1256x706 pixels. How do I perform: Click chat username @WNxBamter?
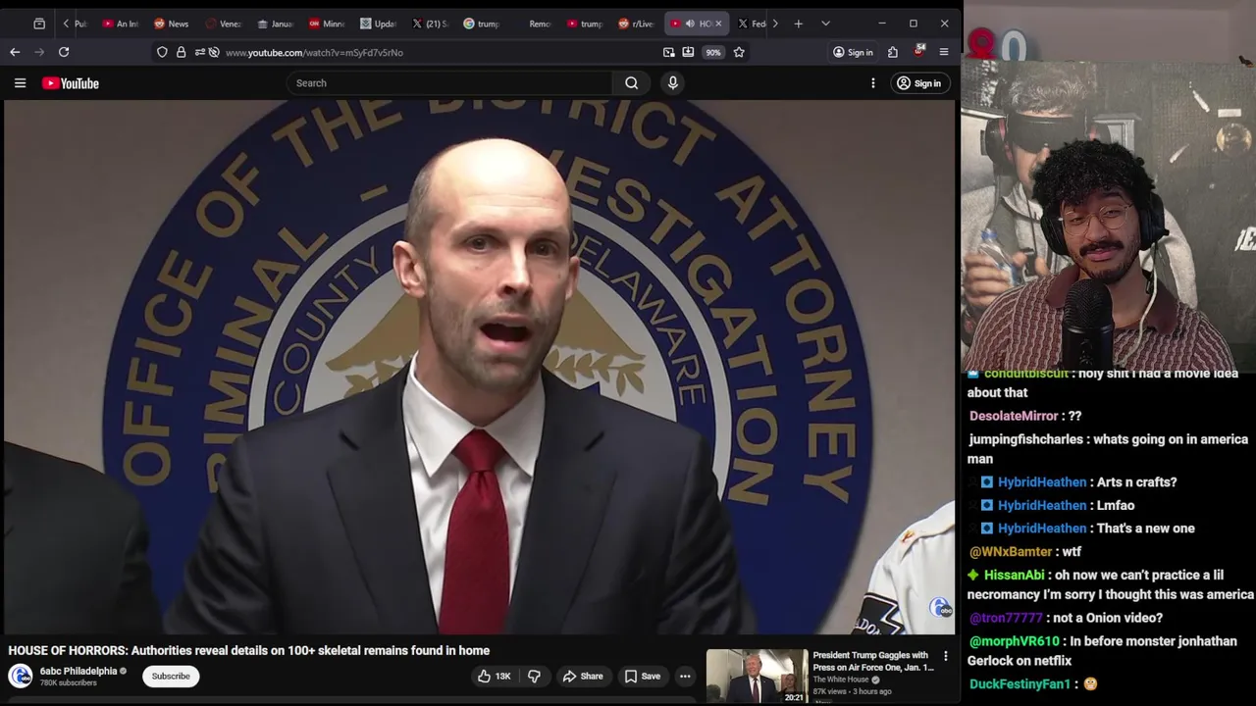[x=1011, y=551]
